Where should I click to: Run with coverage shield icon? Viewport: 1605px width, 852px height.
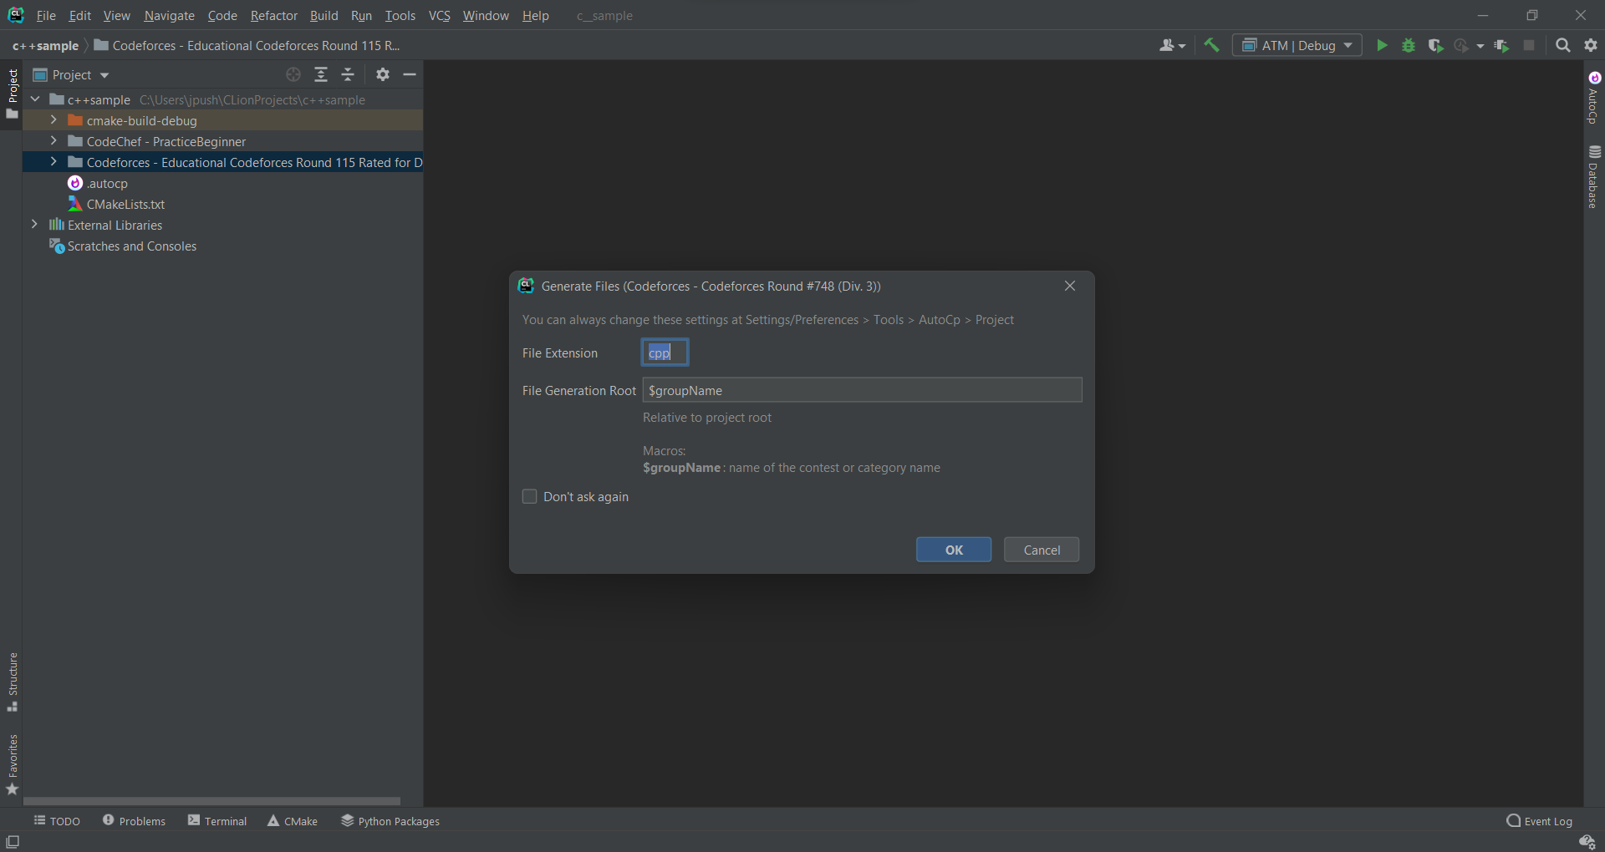point(1435,45)
